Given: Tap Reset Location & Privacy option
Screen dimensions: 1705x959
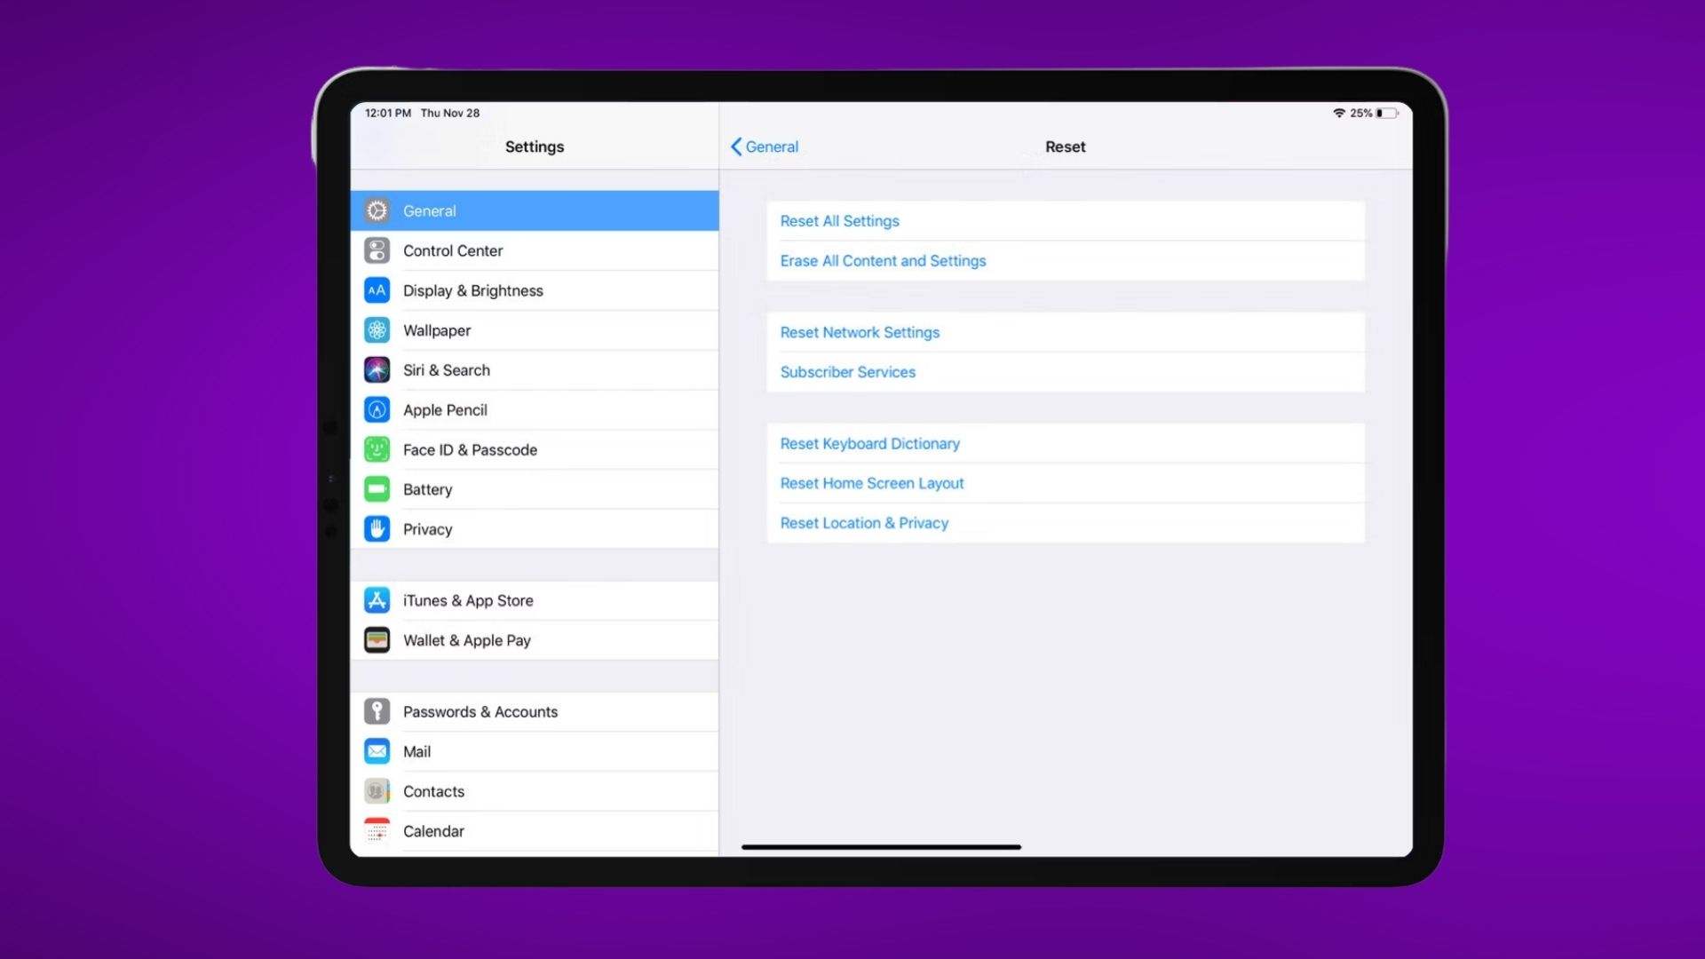Looking at the screenshot, I should coord(864,522).
